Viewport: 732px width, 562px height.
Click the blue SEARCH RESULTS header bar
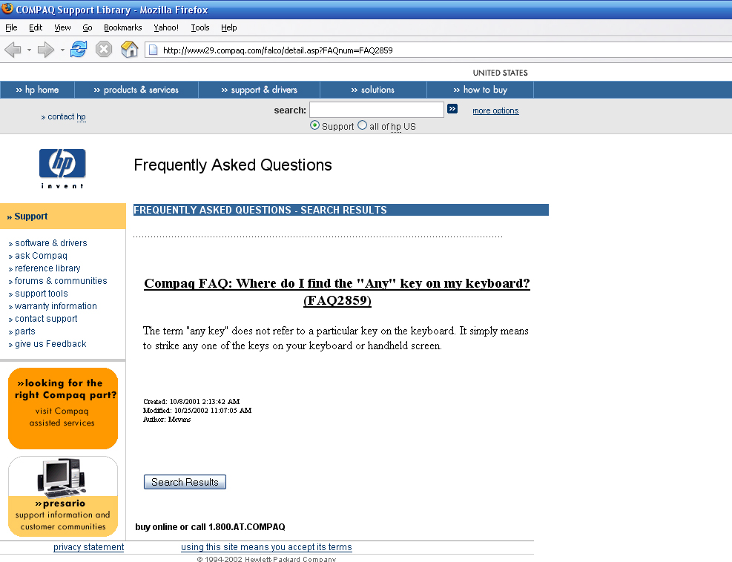click(x=341, y=210)
